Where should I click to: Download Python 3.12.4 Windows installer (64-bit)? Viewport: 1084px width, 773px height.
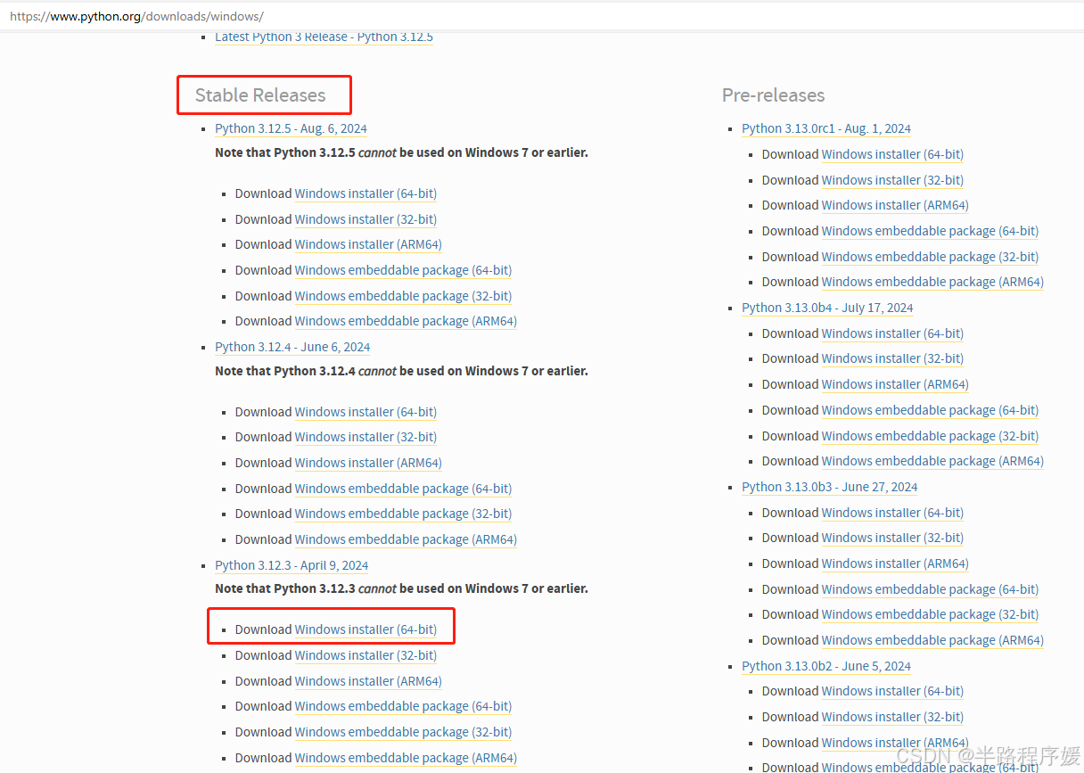tap(365, 412)
